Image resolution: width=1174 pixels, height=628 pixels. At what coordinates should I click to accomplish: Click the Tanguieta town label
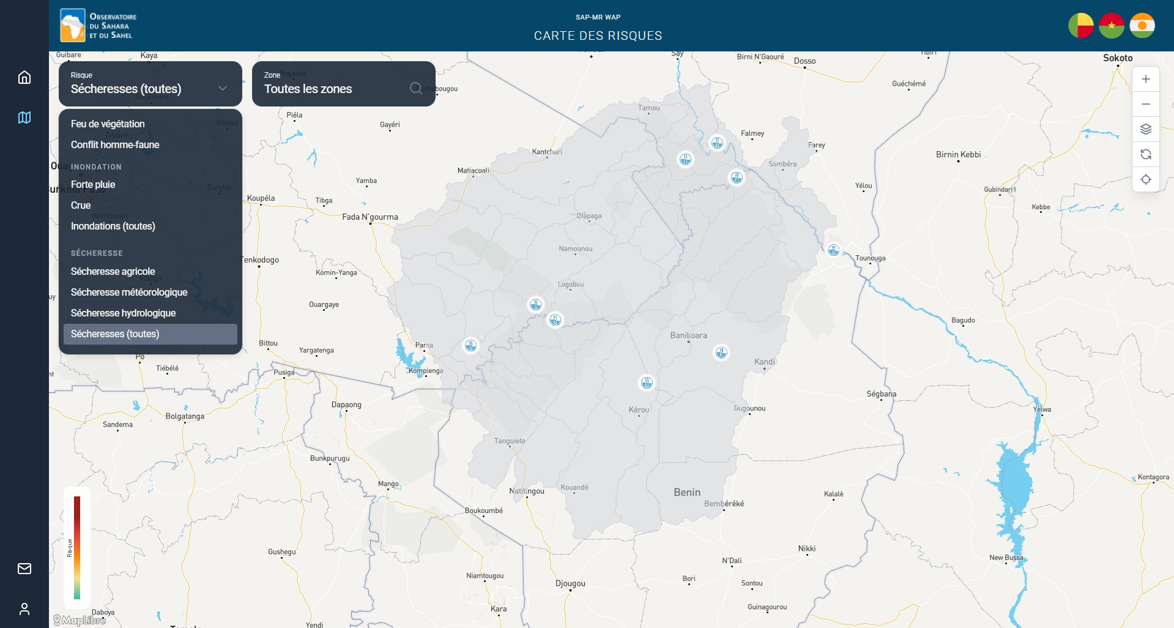[510, 441]
